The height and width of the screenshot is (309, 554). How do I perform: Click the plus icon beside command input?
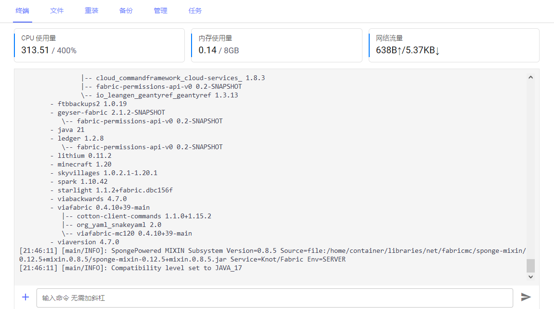point(25,297)
